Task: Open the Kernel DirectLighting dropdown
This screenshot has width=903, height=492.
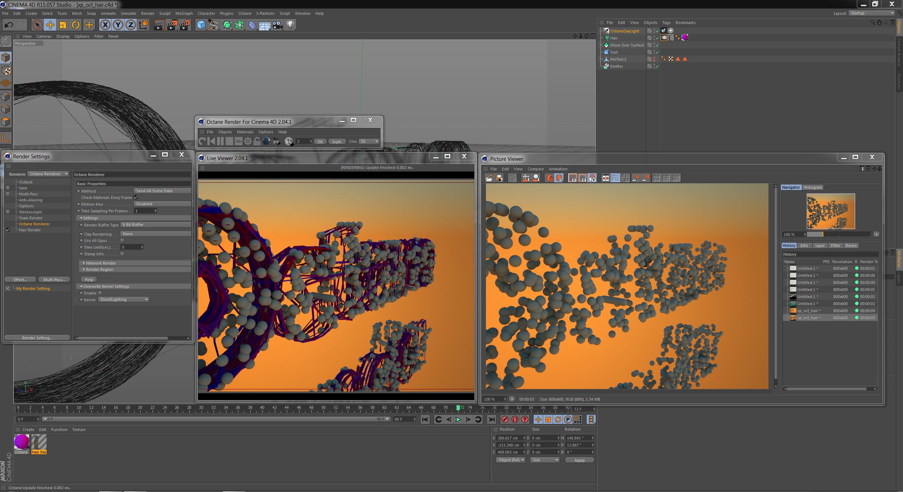Action: click(124, 299)
